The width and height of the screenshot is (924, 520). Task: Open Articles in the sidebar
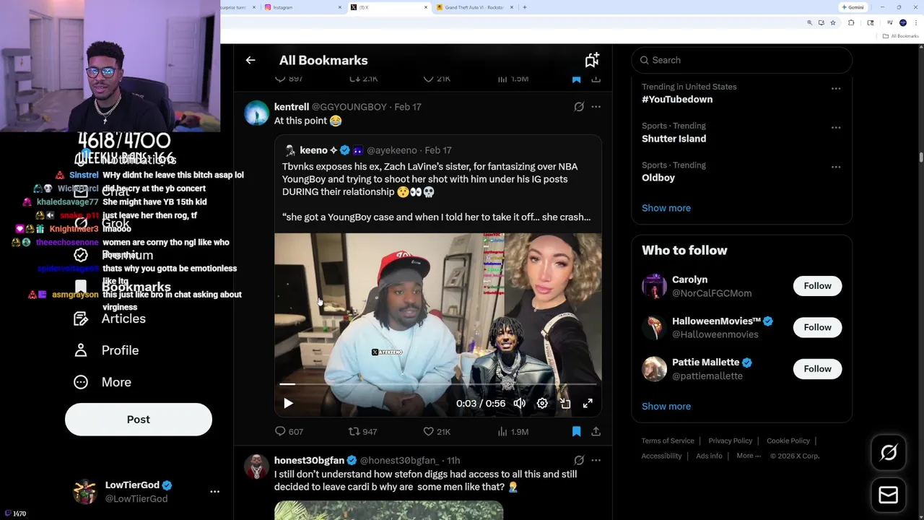tap(110, 318)
